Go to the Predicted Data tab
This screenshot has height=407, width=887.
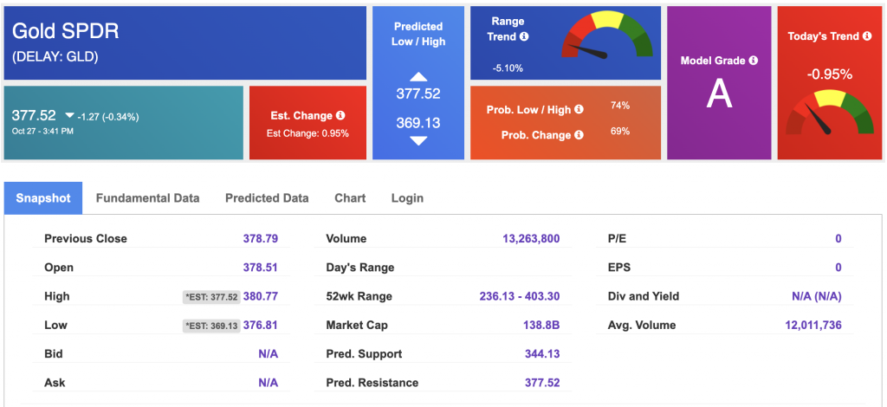[x=267, y=198]
